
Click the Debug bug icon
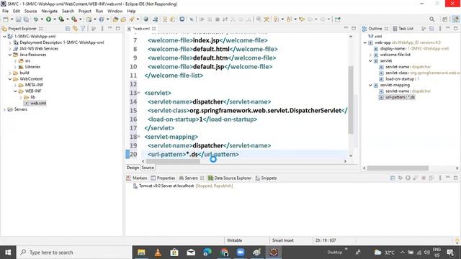(36, 19)
